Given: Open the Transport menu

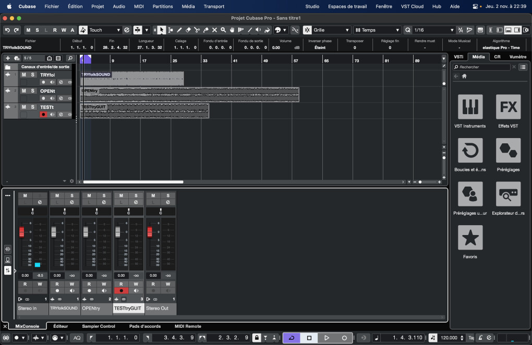Looking at the screenshot, I should [x=214, y=6].
